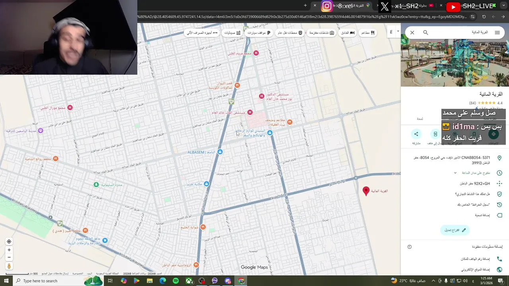Click مستشفى الملك خالد العام hospital marker
This screenshot has height=286, width=509.
(x=250, y=112)
